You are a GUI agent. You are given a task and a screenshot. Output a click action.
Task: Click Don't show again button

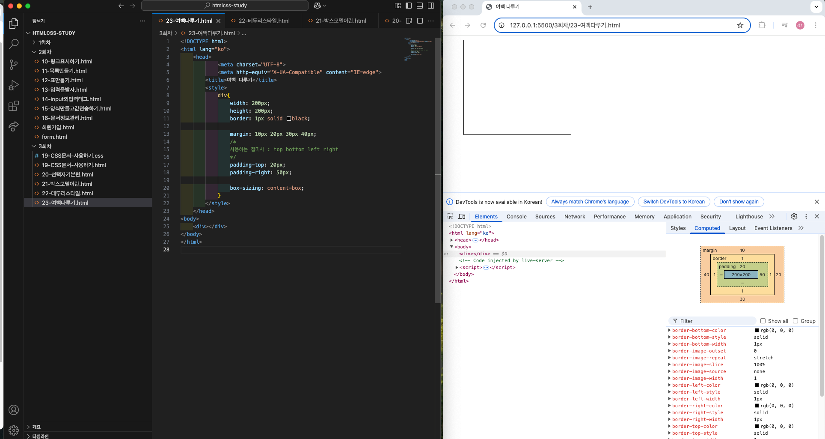point(739,202)
